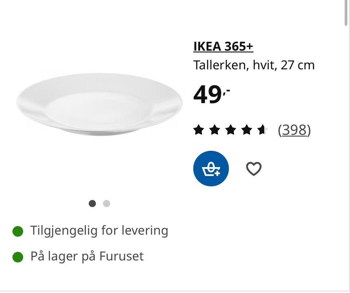Viewport: 350px width, 293px height.
Task: Click the 'På lager på Furuset' stock text
Action: coord(87,256)
